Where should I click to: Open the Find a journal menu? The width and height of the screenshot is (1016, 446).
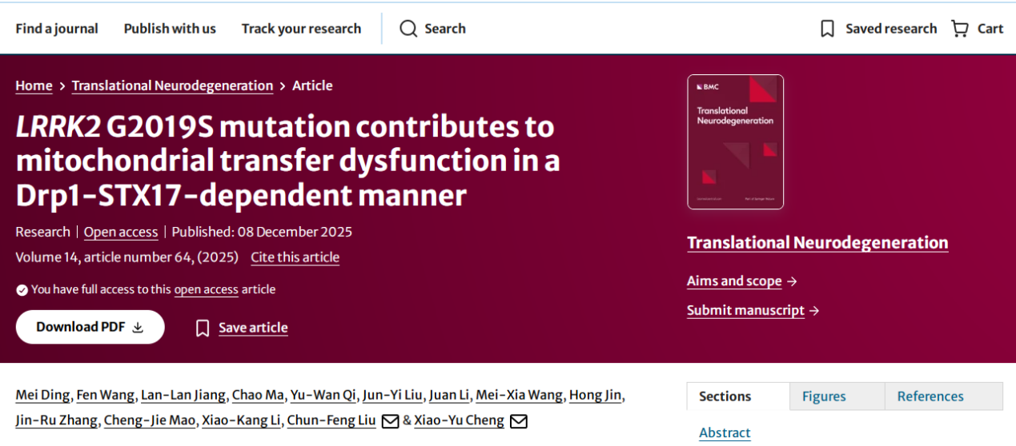point(57,29)
